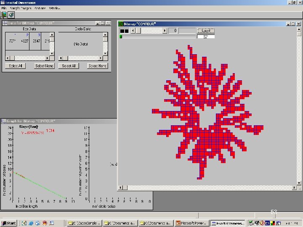
Task: Click Select All under Circle Data
Action: (69, 66)
